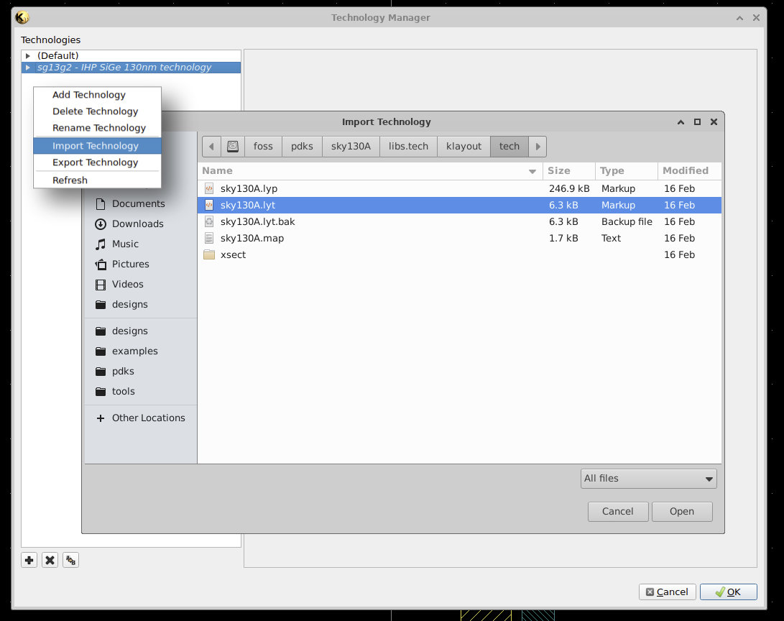Cancel the Import Technology dialog
Screen dimensions: 784x621
pyautogui.click(x=617, y=511)
